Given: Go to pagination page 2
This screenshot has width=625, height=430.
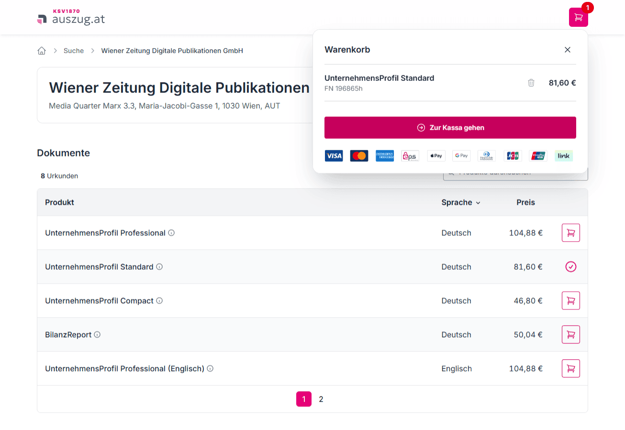Looking at the screenshot, I should pyautogui.click(x=321, y=399).
